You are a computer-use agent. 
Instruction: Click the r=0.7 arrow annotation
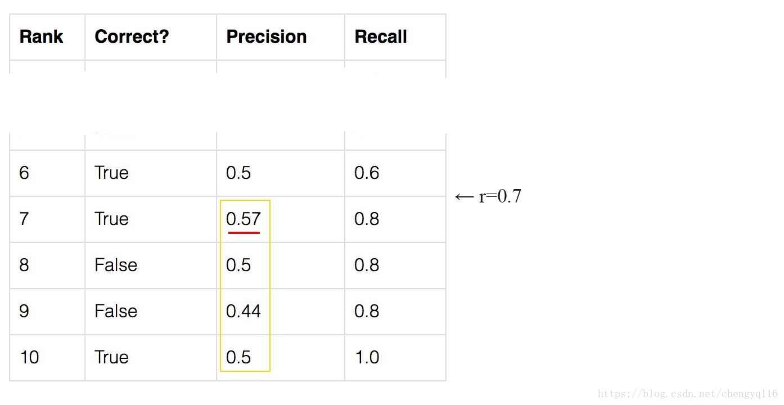(488, 196)
